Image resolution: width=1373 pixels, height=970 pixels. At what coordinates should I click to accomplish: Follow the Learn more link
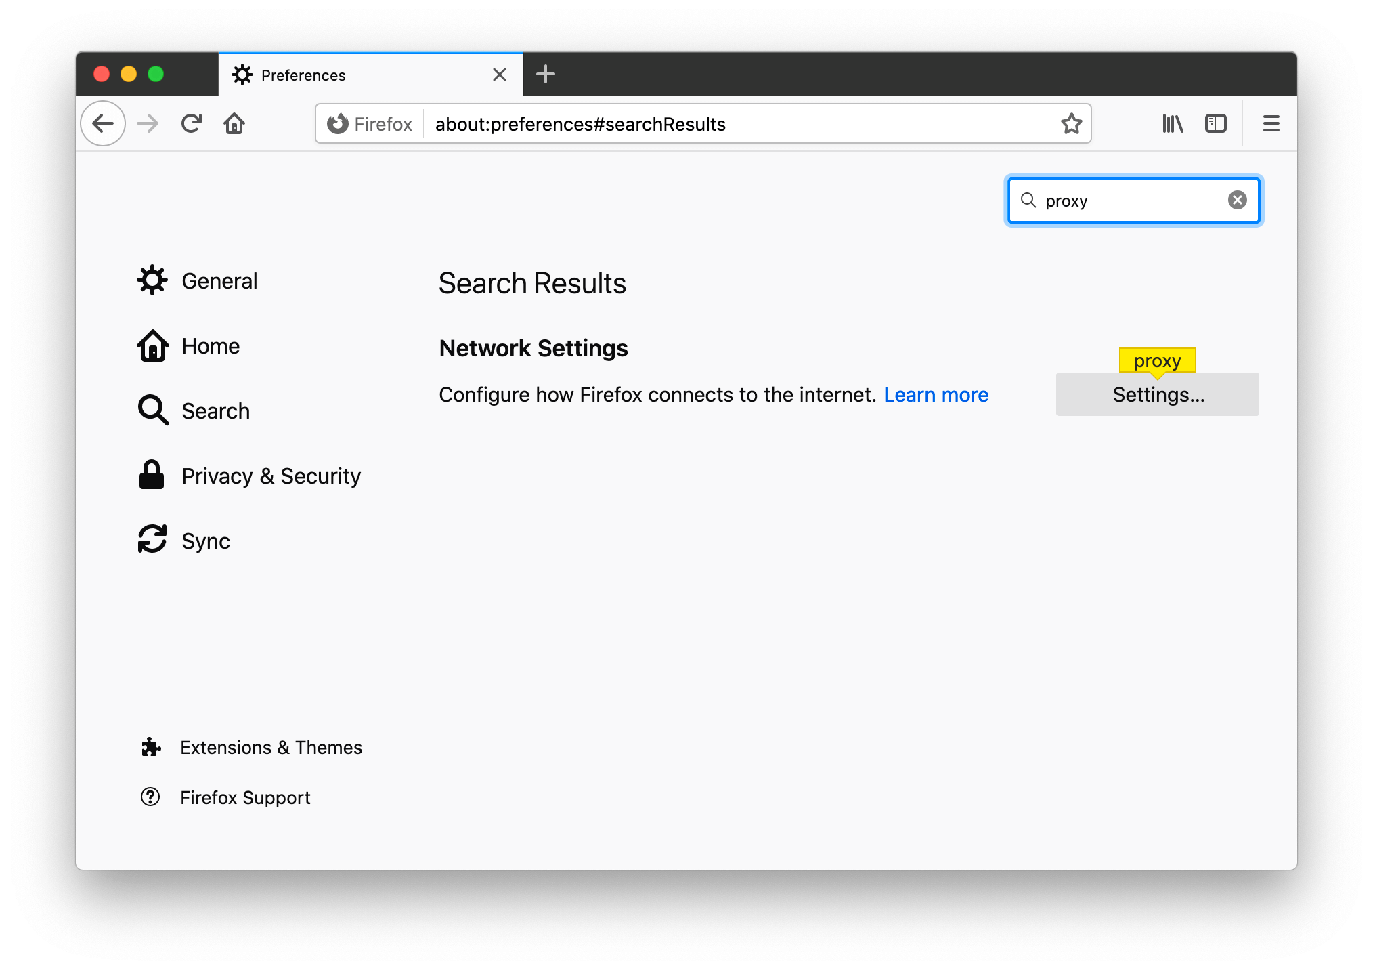[x=936, y=394]
